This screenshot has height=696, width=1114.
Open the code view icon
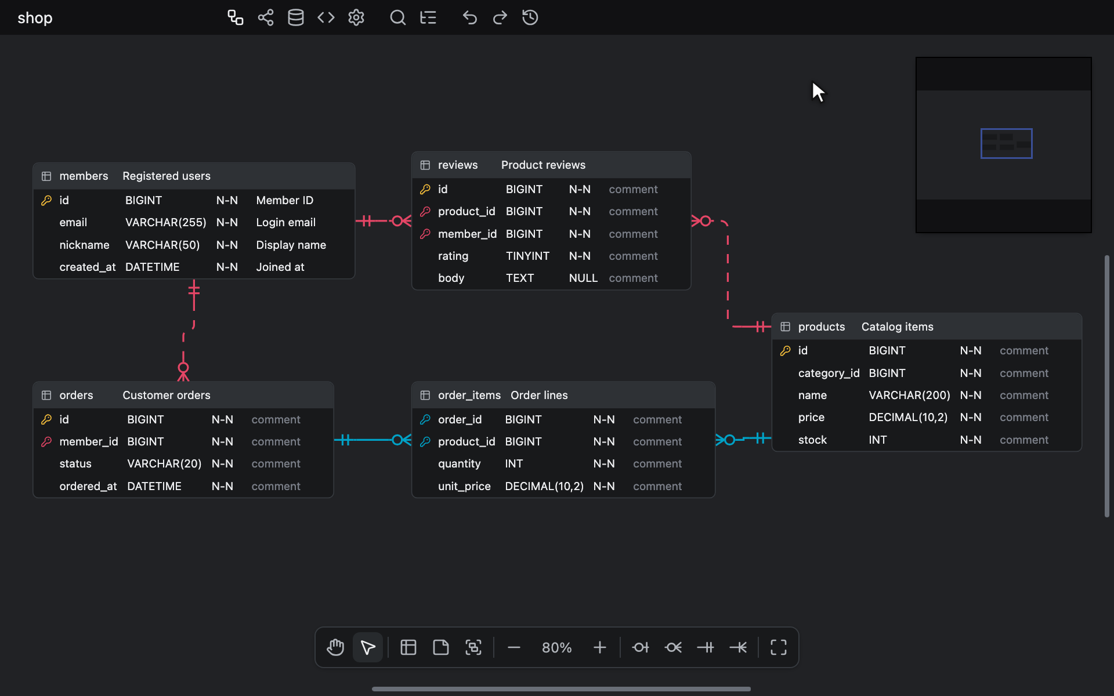point(326,17)
